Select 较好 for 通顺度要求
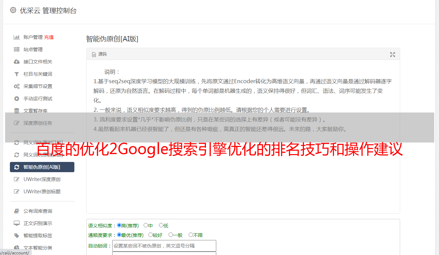The width and height of the screenshot is (439, 255). tap(150, 235)
